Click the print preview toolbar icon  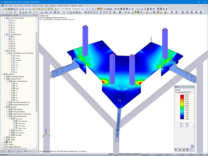23,9
